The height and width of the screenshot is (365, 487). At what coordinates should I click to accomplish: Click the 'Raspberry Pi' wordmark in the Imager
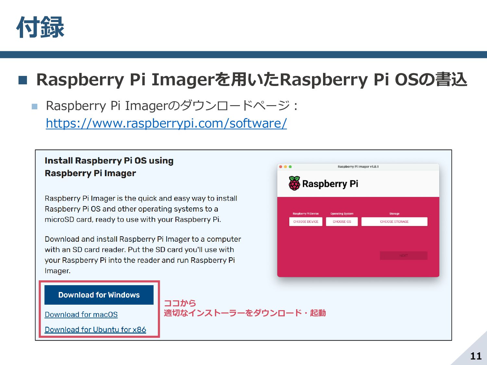click(x=330, y=184)
